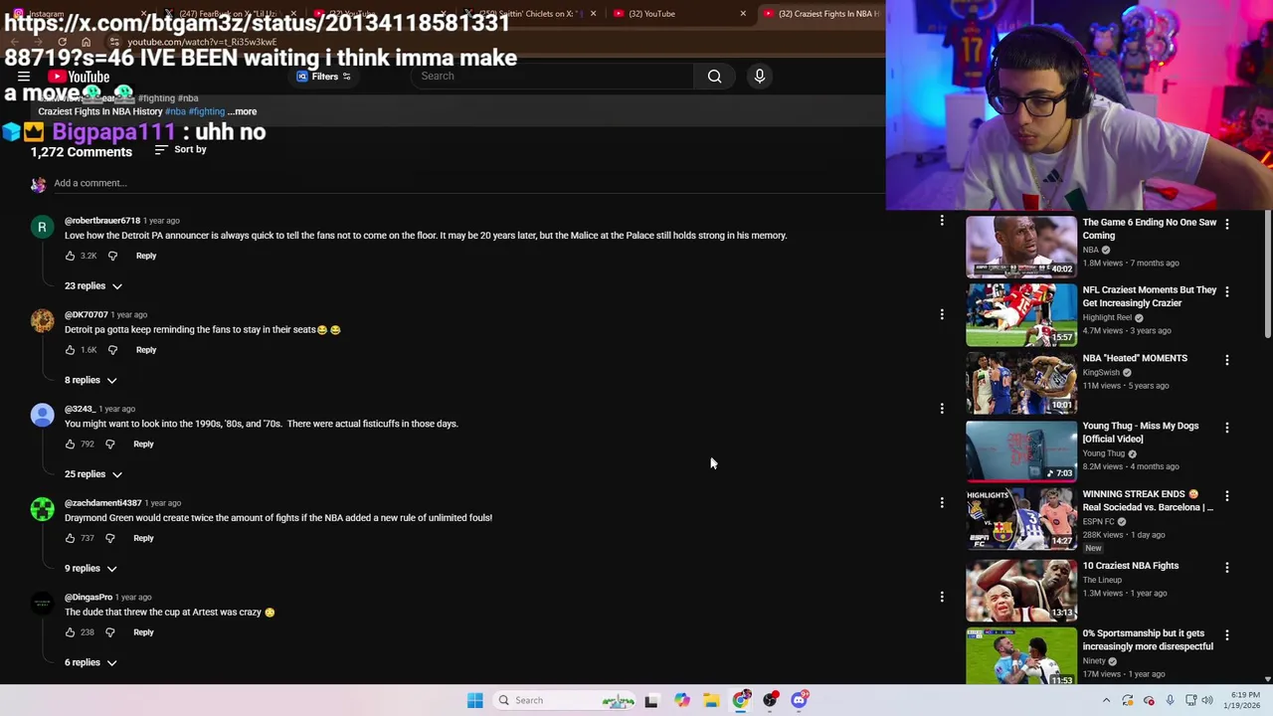Image resolution: width=1273 pixels, height=716 pixels.
Task: Open Windows Start menu
Action: coord(474,700)
